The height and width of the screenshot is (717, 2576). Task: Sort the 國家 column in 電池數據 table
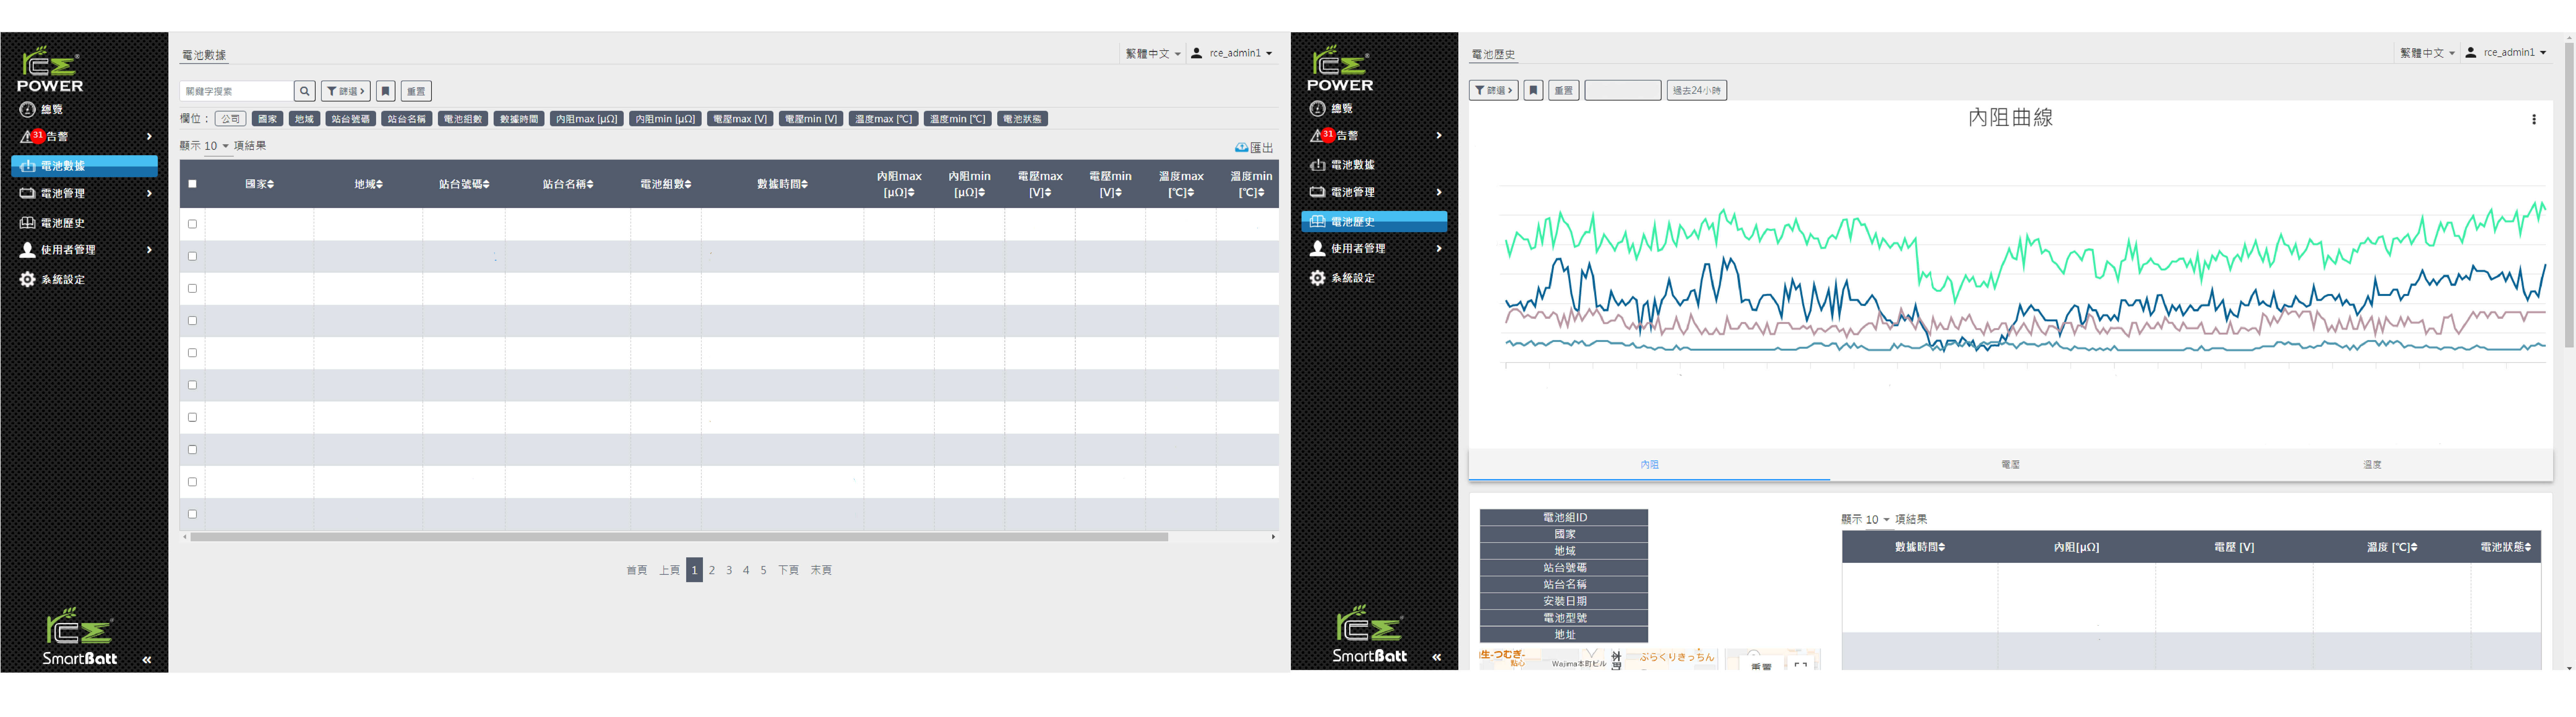260,184
